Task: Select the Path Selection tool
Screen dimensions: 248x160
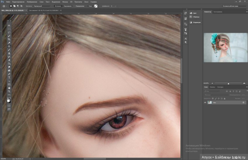Action: 9,81
